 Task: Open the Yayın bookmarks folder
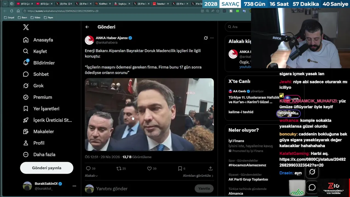pos(48,18)
